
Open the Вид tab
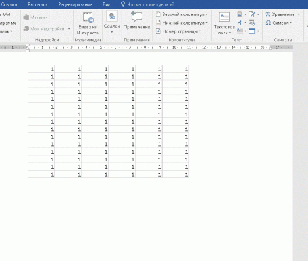coord(107,4)
